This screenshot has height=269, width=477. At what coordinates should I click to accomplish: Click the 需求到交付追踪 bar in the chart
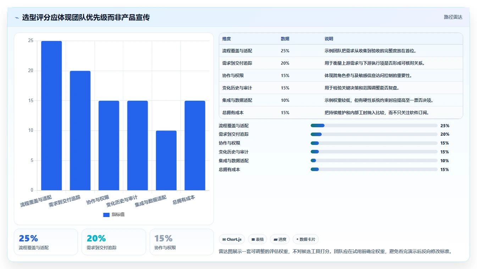[80, 130]
